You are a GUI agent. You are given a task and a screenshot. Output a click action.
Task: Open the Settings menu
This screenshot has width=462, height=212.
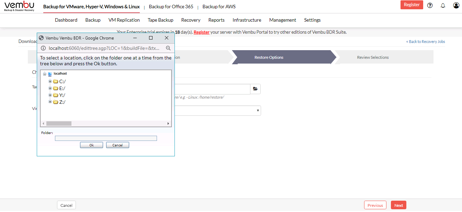[x=312, y=20]
